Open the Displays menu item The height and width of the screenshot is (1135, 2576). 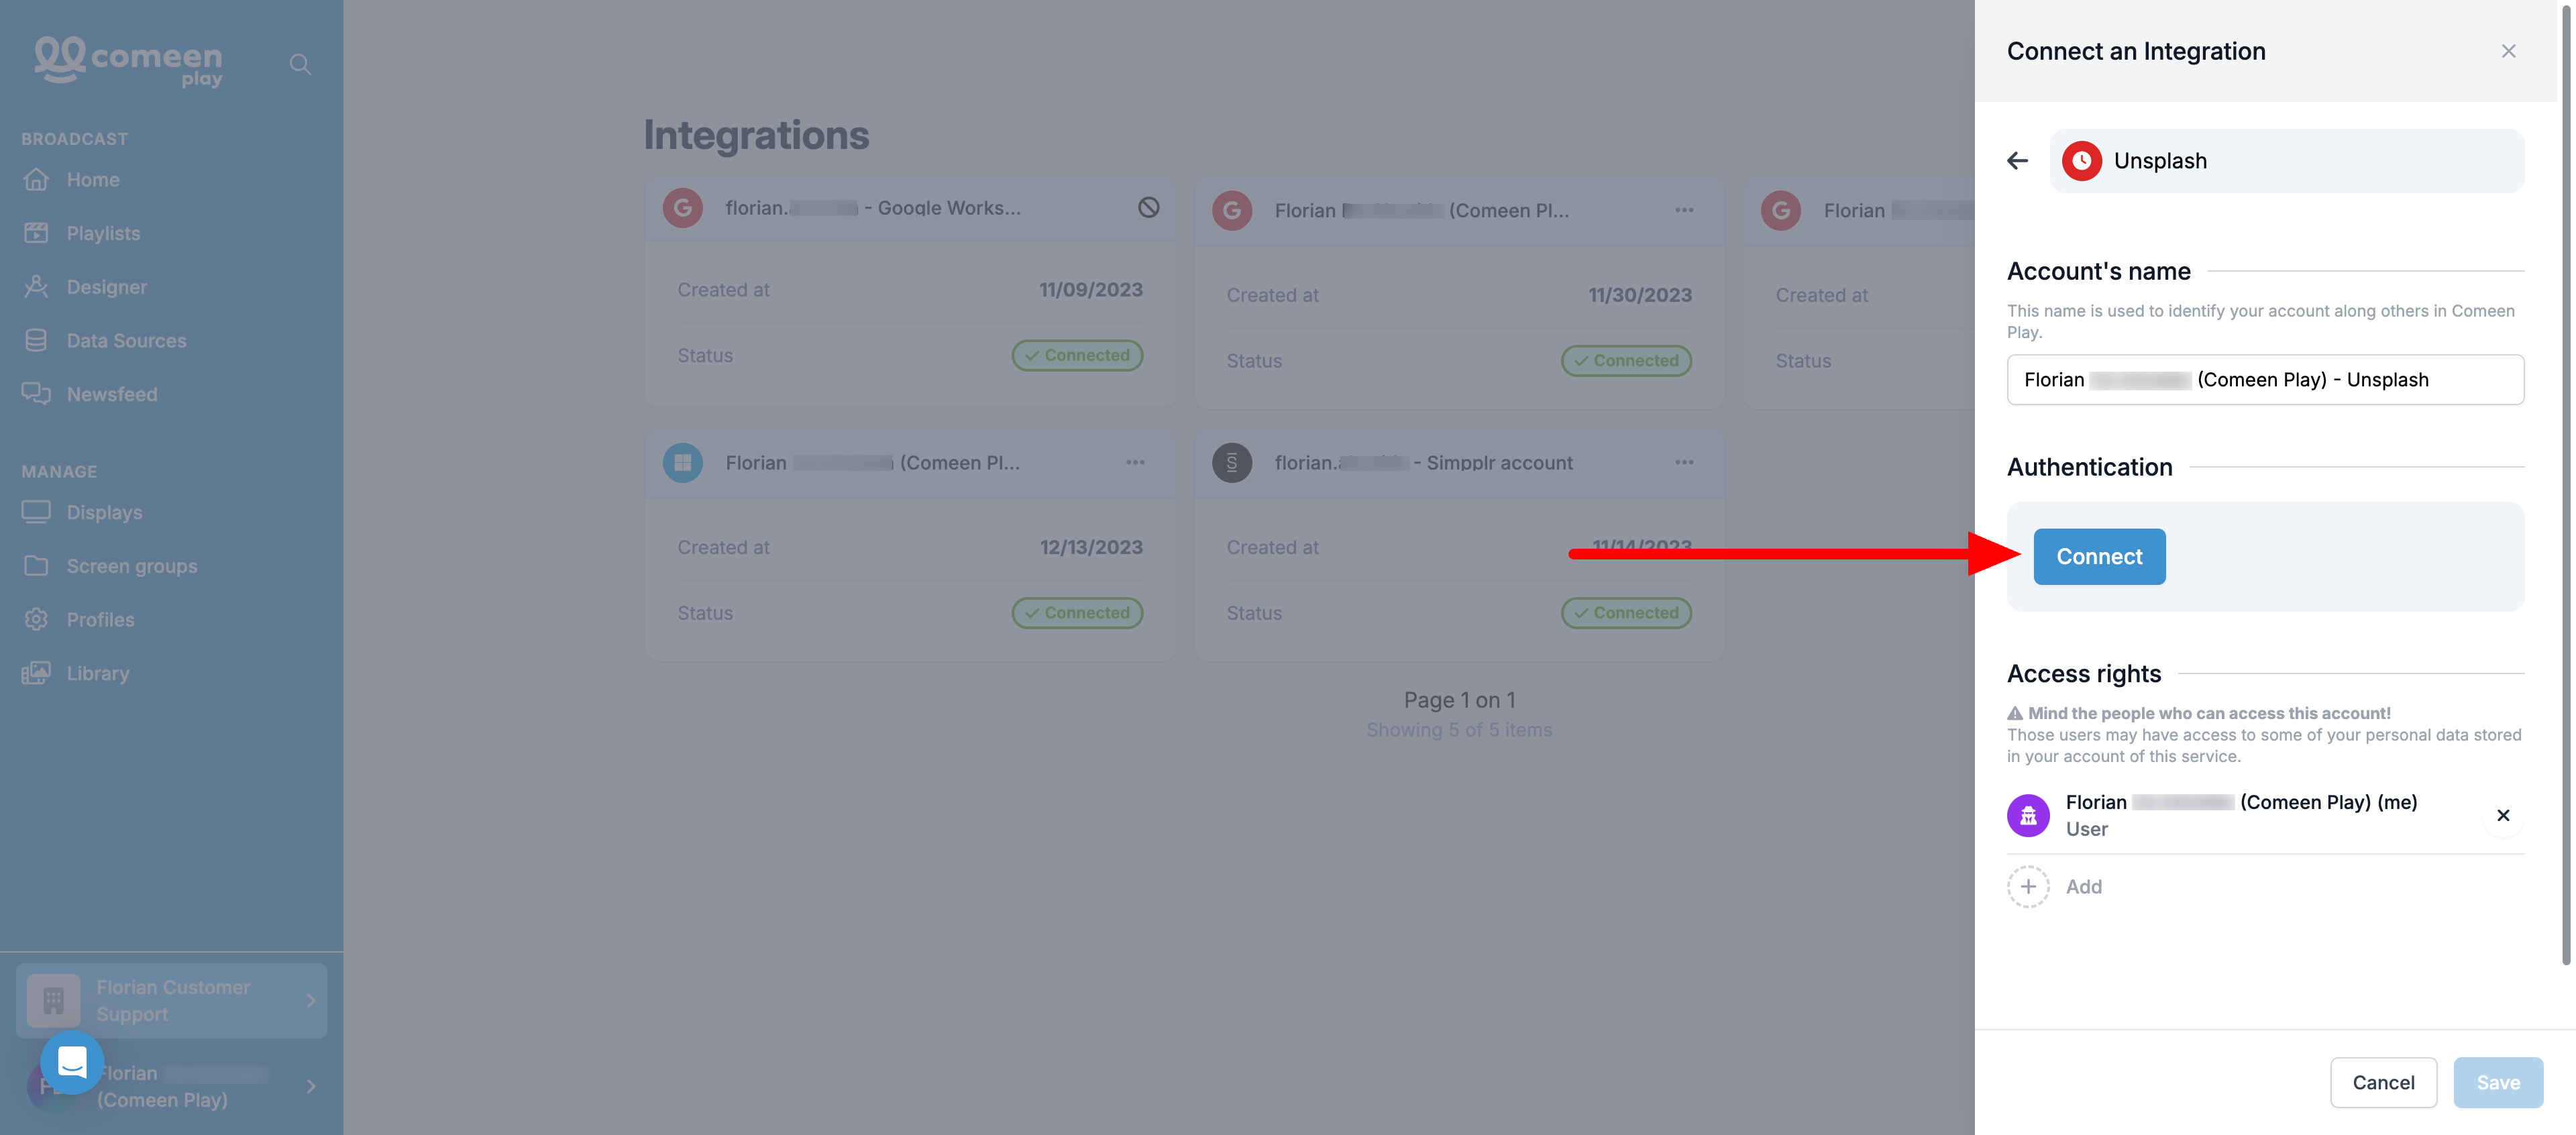(x=105, y=512)
